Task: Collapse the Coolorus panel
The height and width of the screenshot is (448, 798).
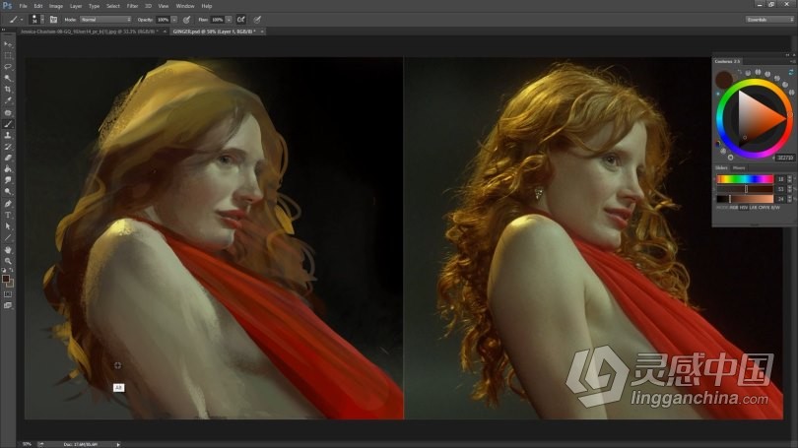Action: [x=787, y=55]
